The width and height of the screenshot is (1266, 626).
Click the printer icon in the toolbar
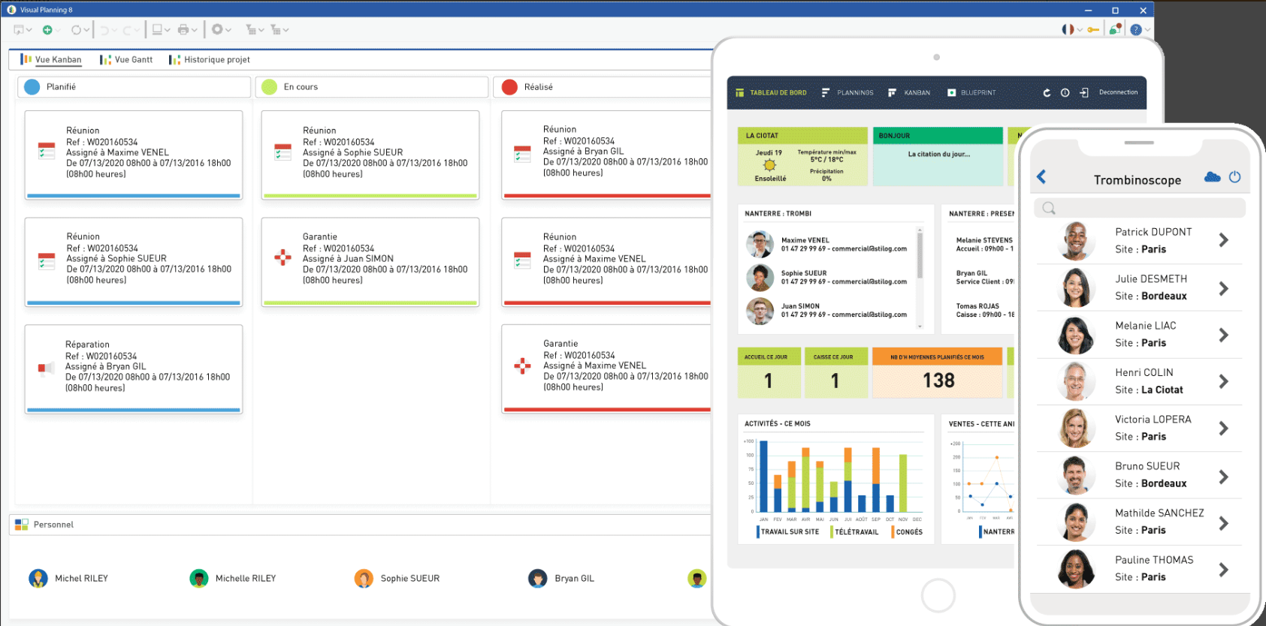coord(183,30)
